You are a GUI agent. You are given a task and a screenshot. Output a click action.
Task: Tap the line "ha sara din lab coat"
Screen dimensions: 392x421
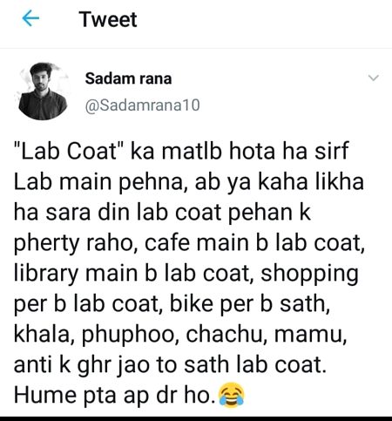pyautogui.click(x=162, y=212)
